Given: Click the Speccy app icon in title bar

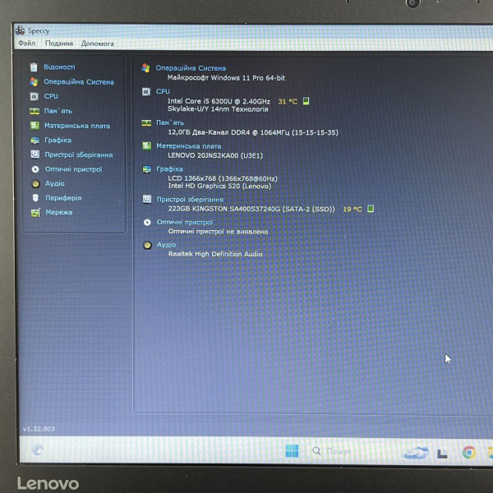Looking at the screenshot, I should pos(20,30).
